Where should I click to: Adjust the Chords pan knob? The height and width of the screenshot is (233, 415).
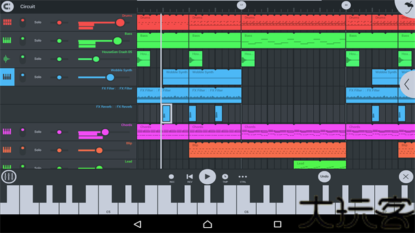tap(59, 132)
